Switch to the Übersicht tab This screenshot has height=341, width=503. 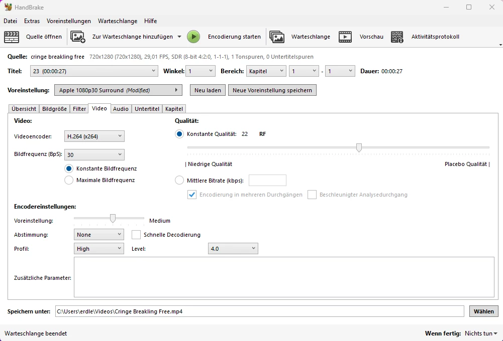[24, 109]
